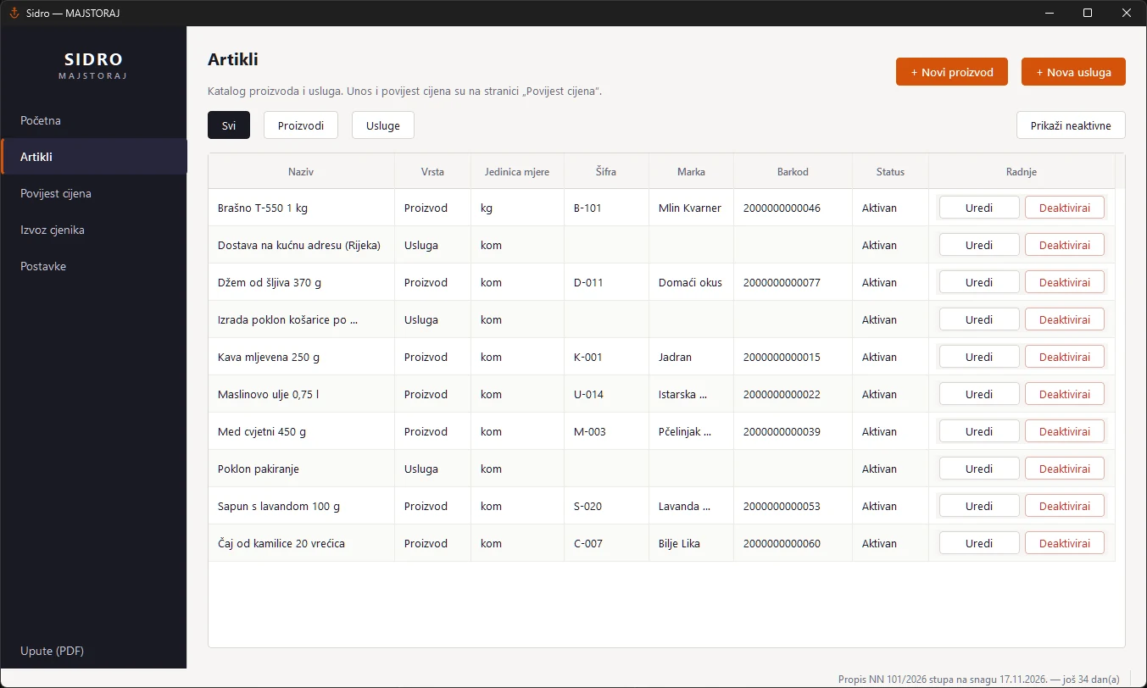Filter the list by Usluge
The width and height of the screenshot is (1147, 688).
tap(383, 125)
